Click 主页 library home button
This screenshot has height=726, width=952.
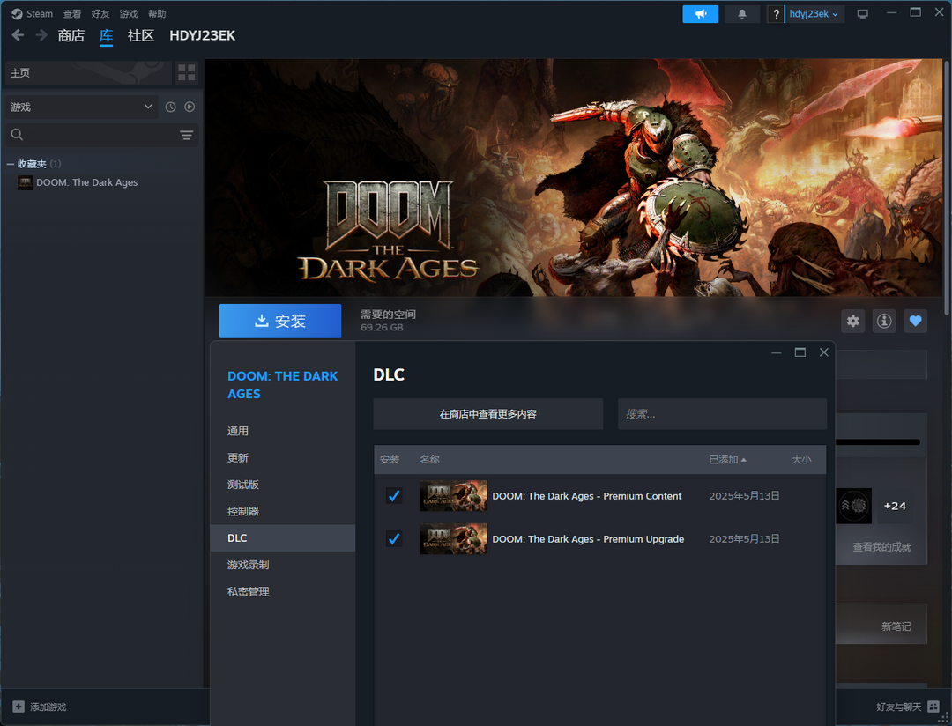pyautogui.click(x=88, y=73)
